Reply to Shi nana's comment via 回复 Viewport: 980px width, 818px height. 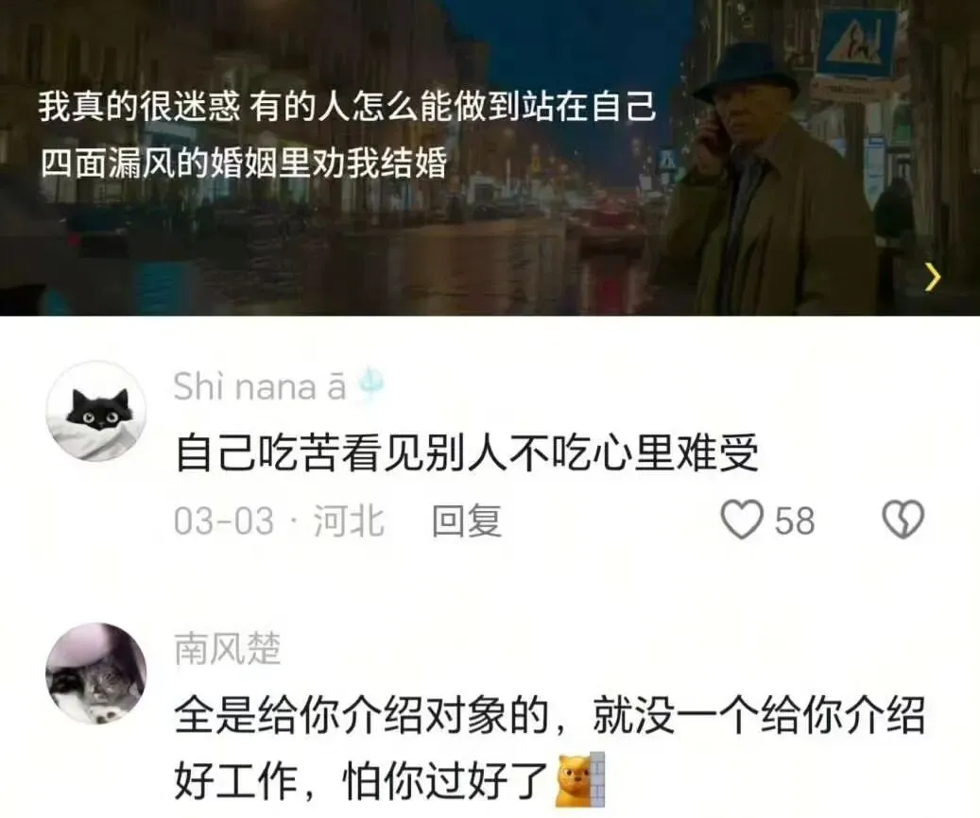466,520
